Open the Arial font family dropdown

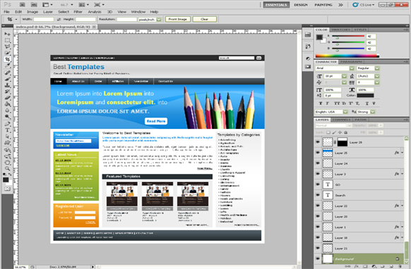pos(352,68)
